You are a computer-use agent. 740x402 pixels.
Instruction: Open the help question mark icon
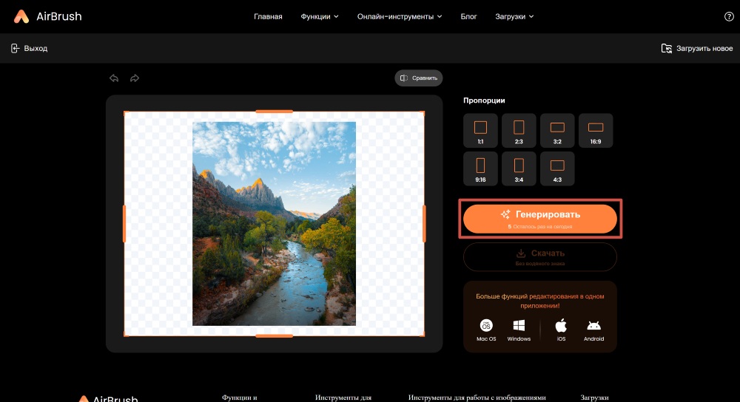point(728,16)
